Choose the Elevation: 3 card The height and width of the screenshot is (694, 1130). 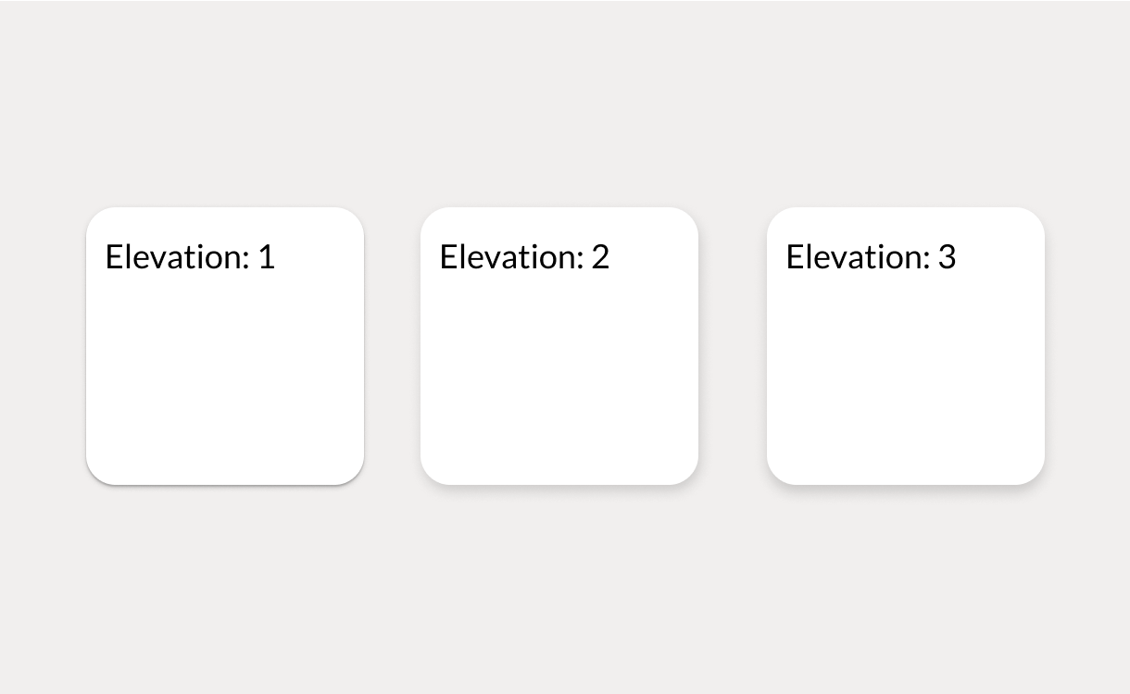pos(906,346)
